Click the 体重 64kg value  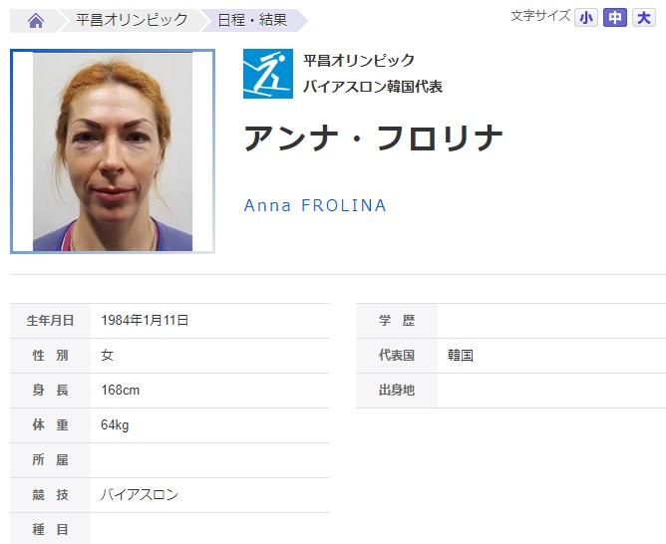pyautogui.click(x=115, y=424)
